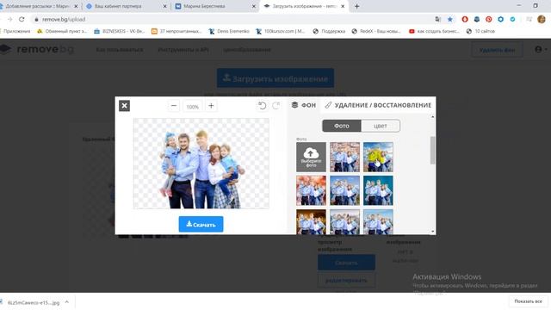This screenshot has width=551, height=310.
Task: Choose the middle thumbnail in second background row
Action: click(x=344, y=190)
